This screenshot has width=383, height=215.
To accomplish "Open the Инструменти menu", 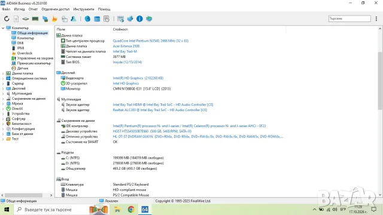I will tap(84, 10).
